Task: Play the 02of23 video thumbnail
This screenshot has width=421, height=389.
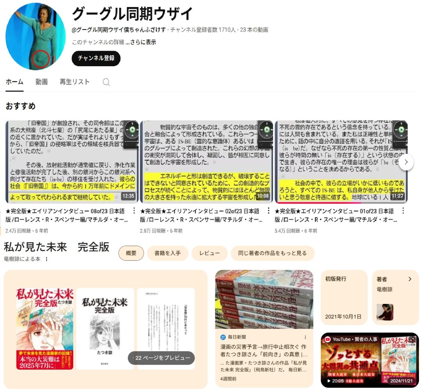Action: point(206,162)
